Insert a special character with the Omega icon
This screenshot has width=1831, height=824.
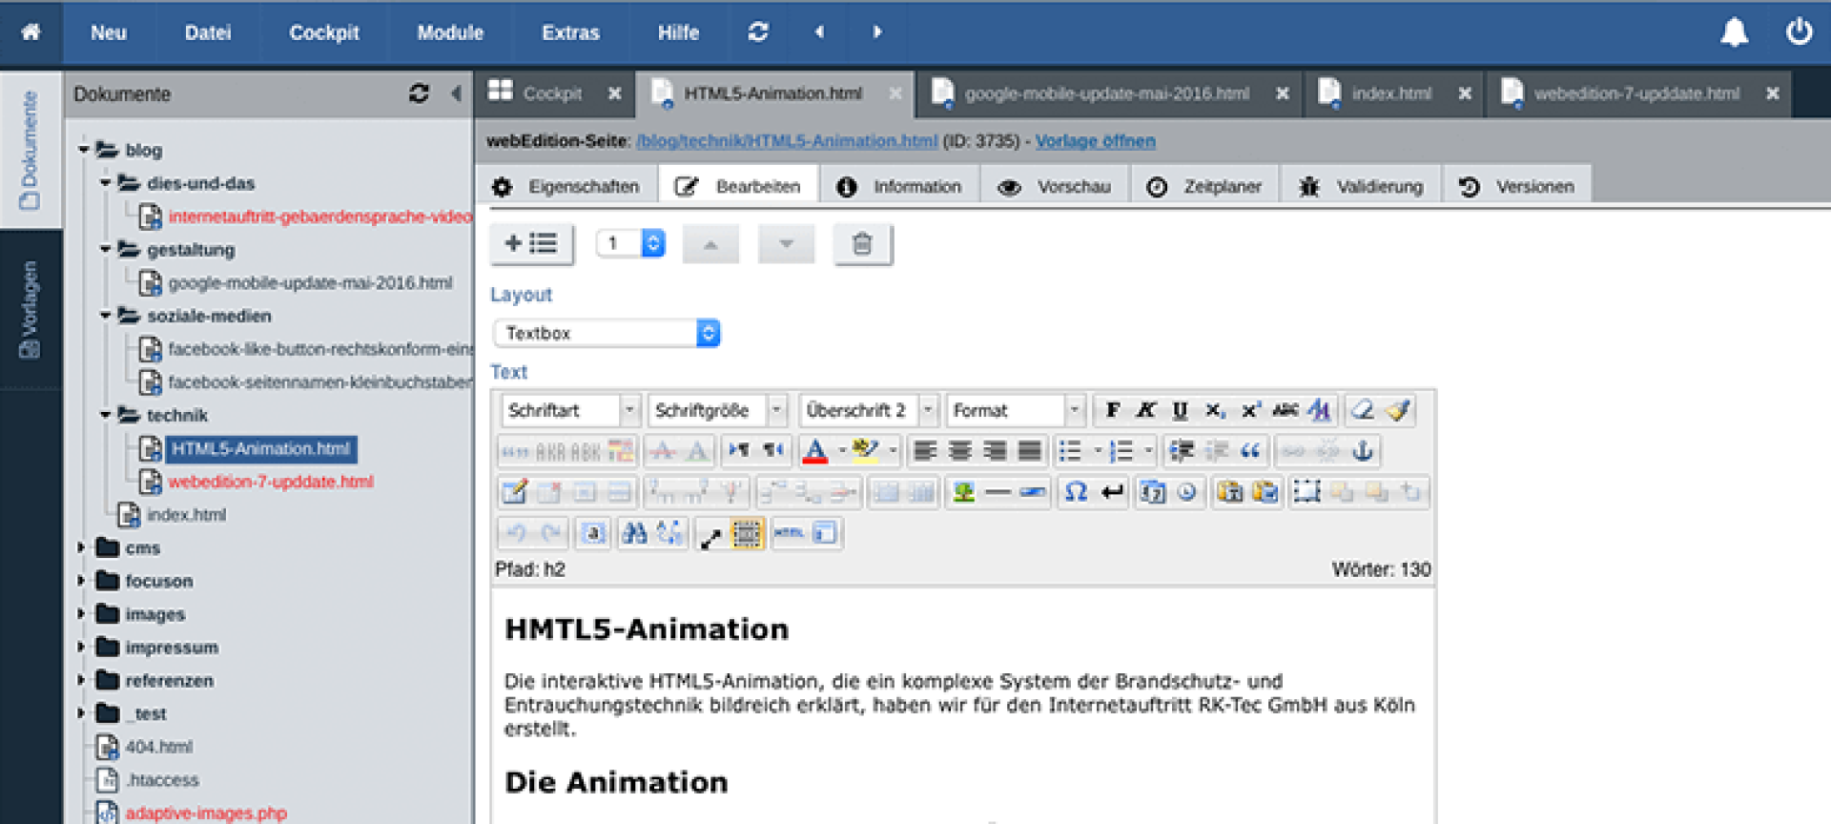click(1076, 492)
